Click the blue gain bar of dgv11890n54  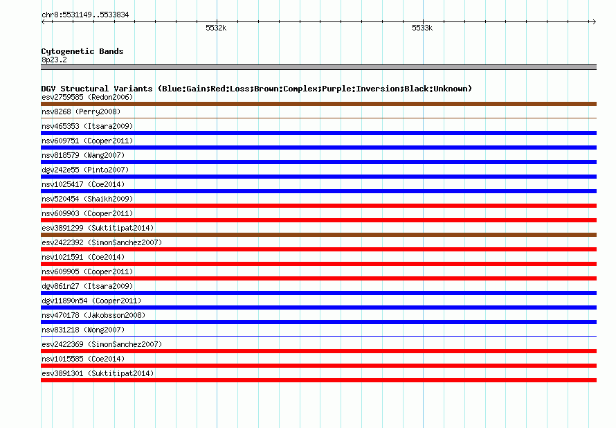click(318, 307)
